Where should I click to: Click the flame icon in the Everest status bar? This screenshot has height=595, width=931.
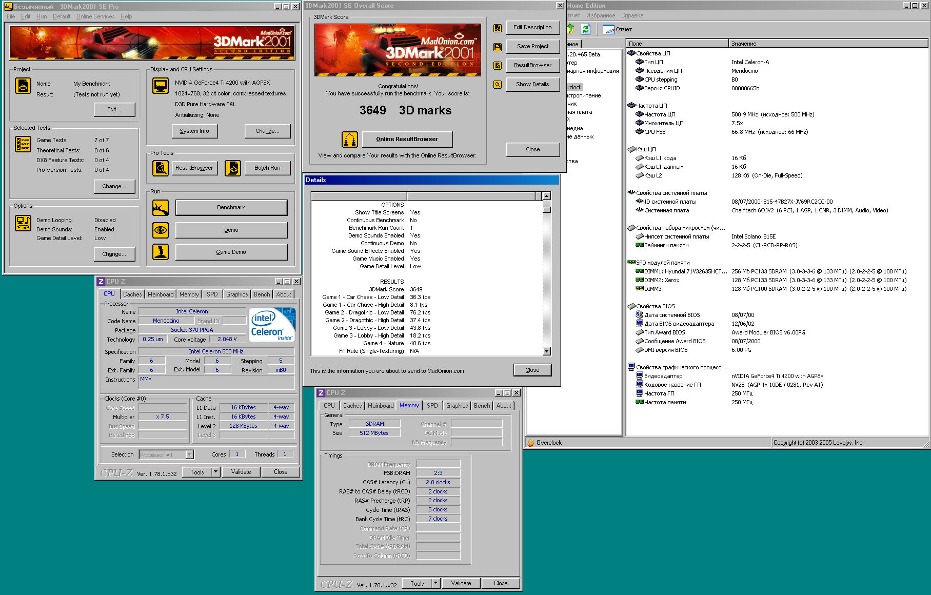[x=531, y=443]
